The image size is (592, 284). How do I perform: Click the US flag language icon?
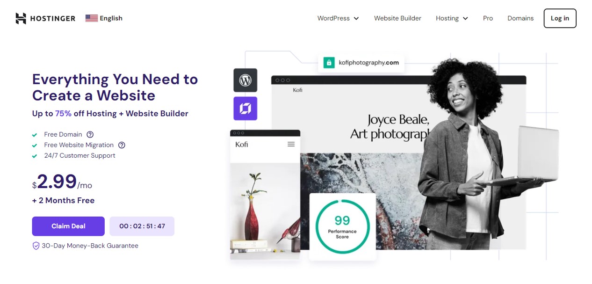pos(92,18)
